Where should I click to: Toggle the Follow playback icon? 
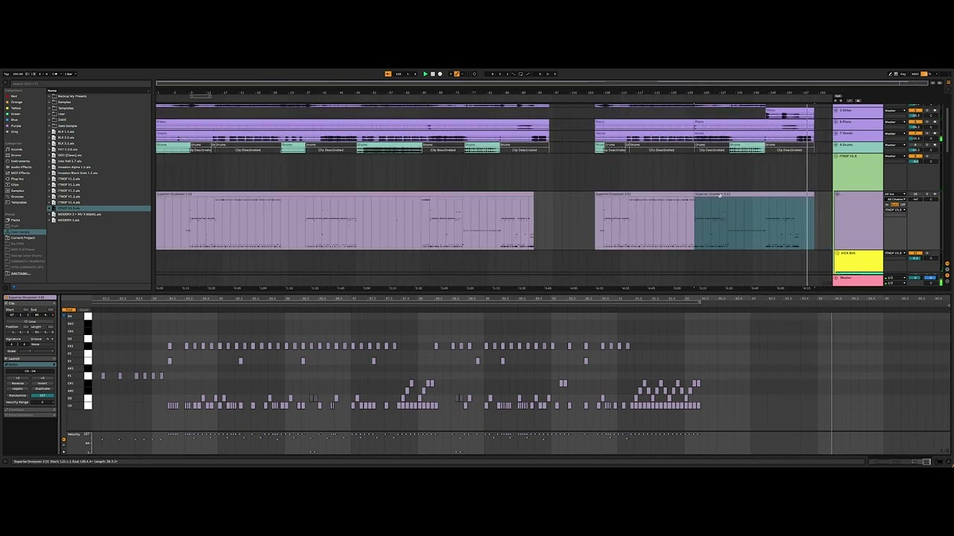[x=388, y=74]
